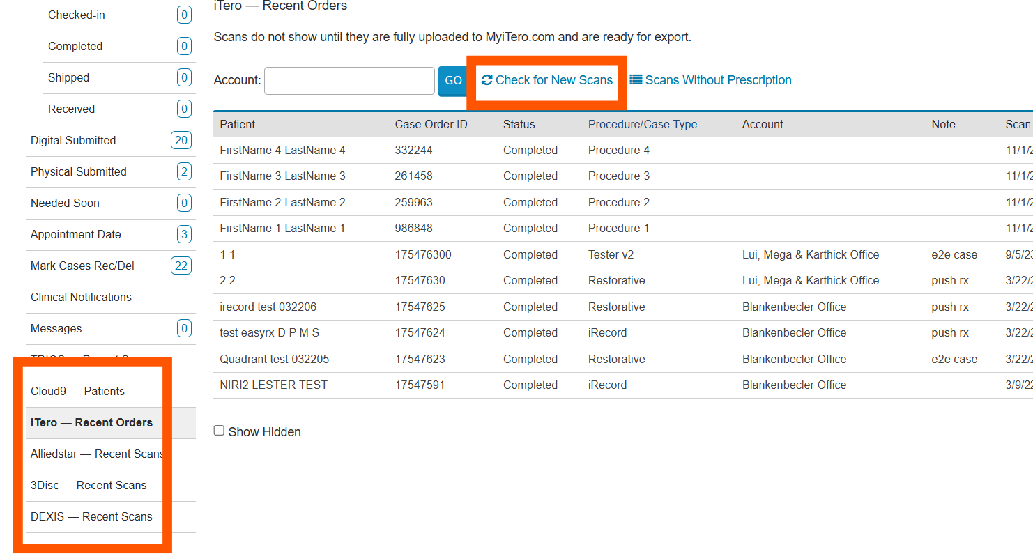This screenshot has width=1033, height=554.
Task: Open Clinical Notifications in sidebar
Action: pyautogui.click(x=81, y=297)
